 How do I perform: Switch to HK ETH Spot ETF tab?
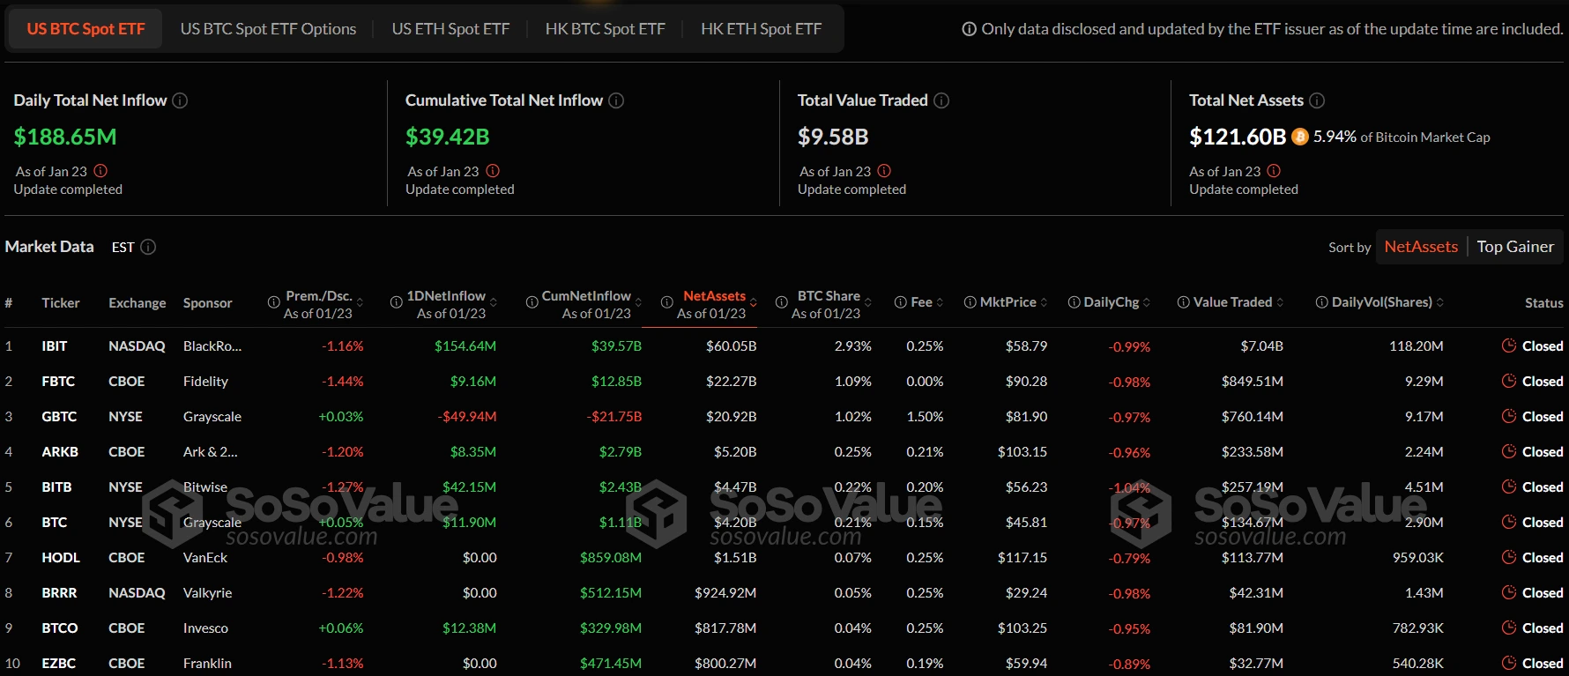(x=761, y=29)
